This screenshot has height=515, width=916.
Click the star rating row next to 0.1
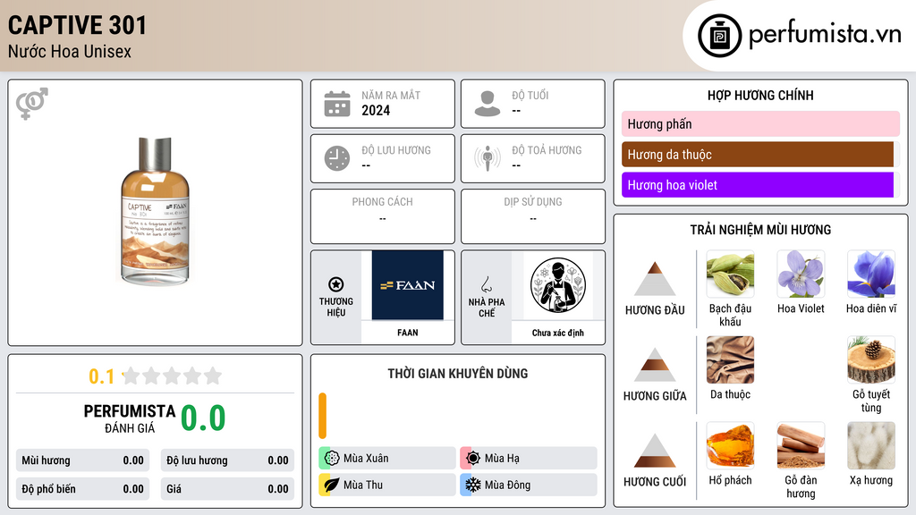[173, 376]
